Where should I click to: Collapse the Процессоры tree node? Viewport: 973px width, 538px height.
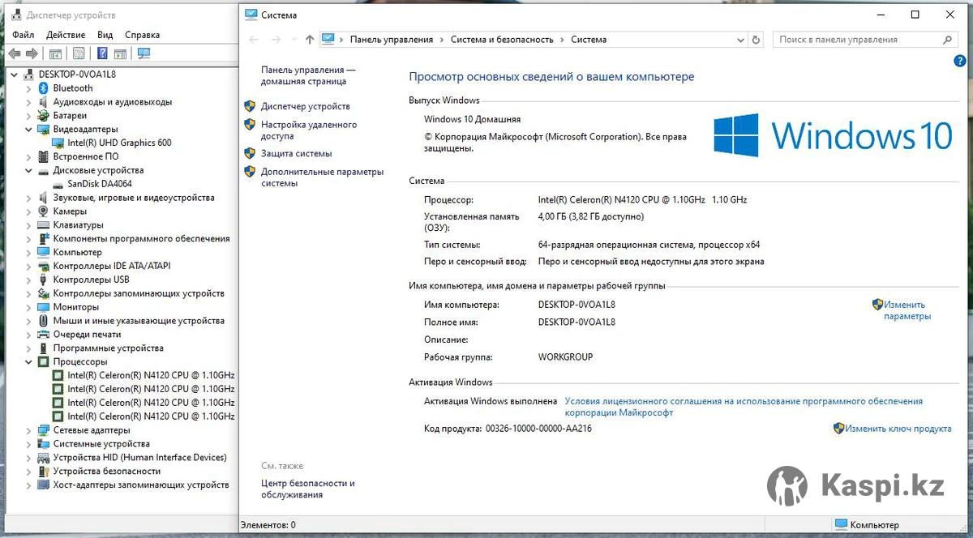(28, 362)
